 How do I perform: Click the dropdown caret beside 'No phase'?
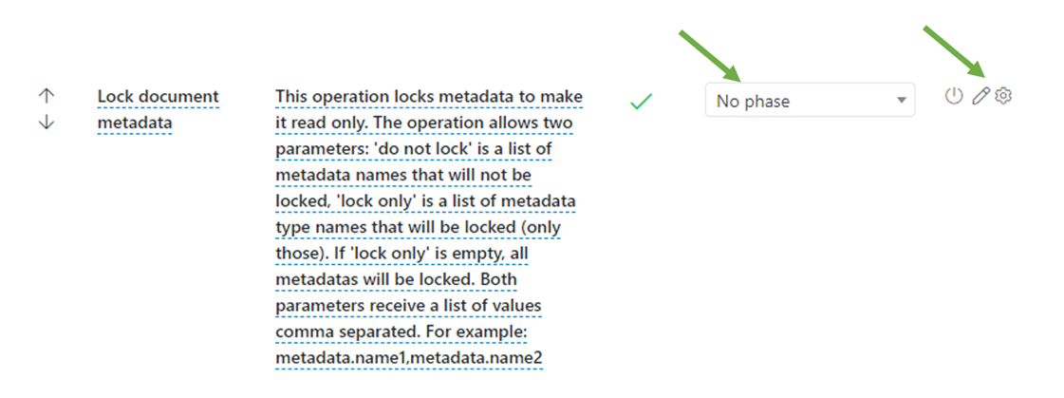click(900, 101)
